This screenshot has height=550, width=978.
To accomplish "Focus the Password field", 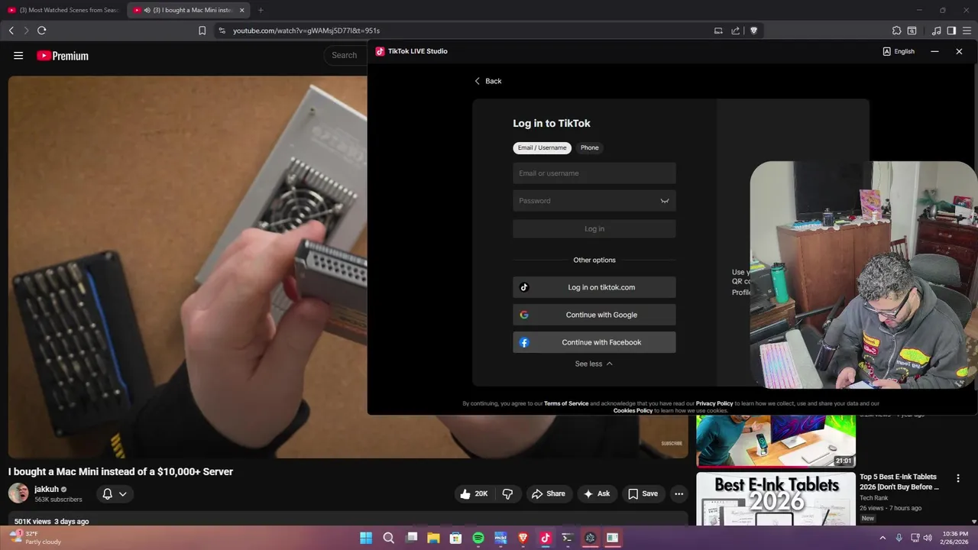I will (x=594, y=201).
